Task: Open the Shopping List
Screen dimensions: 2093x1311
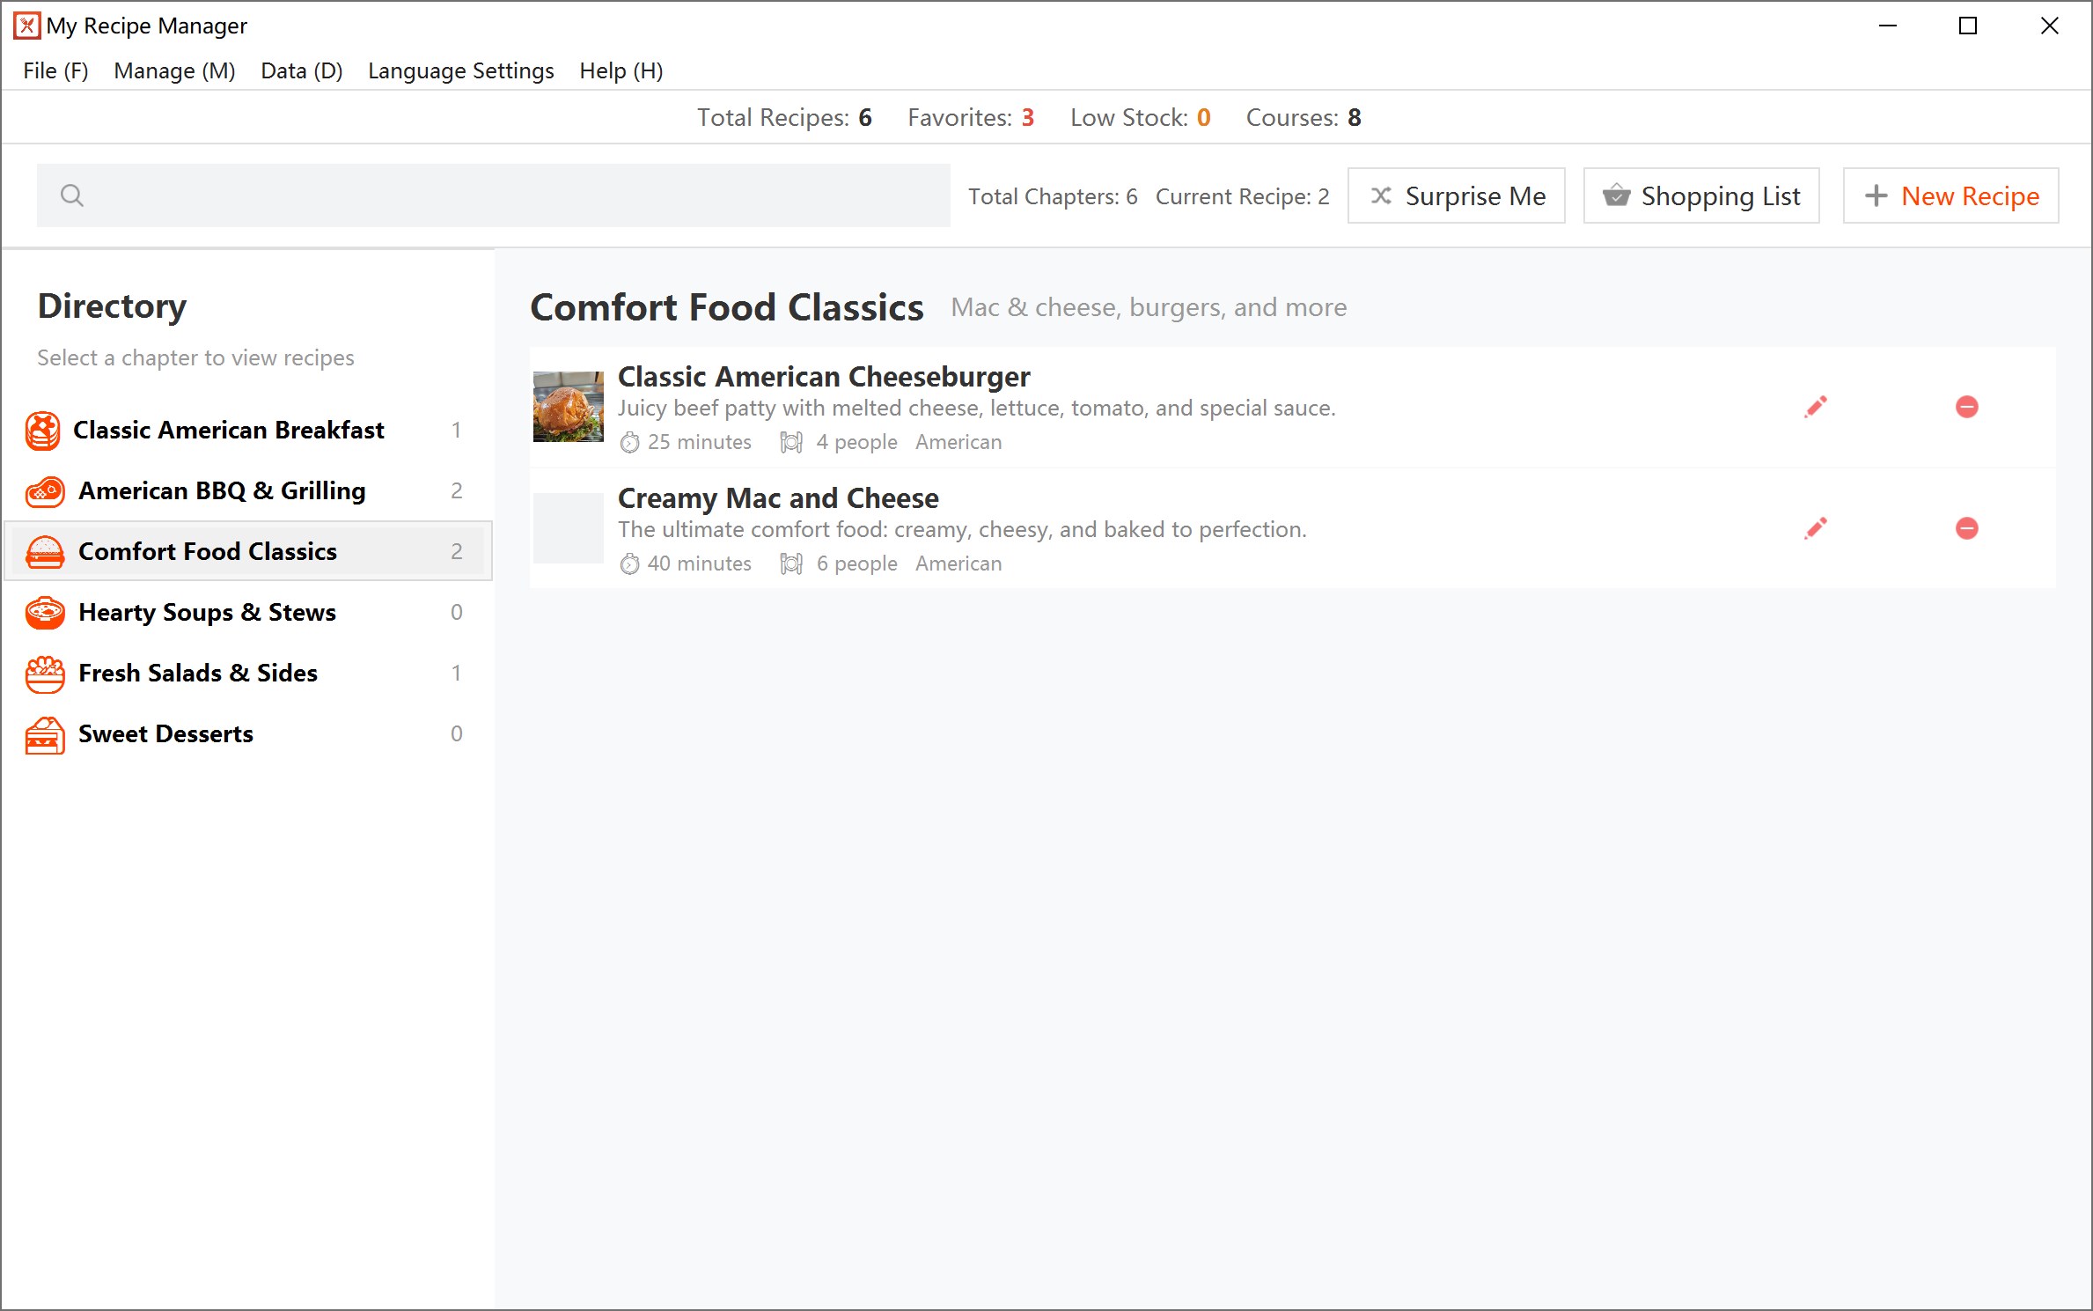Action: coord(1700,195)
